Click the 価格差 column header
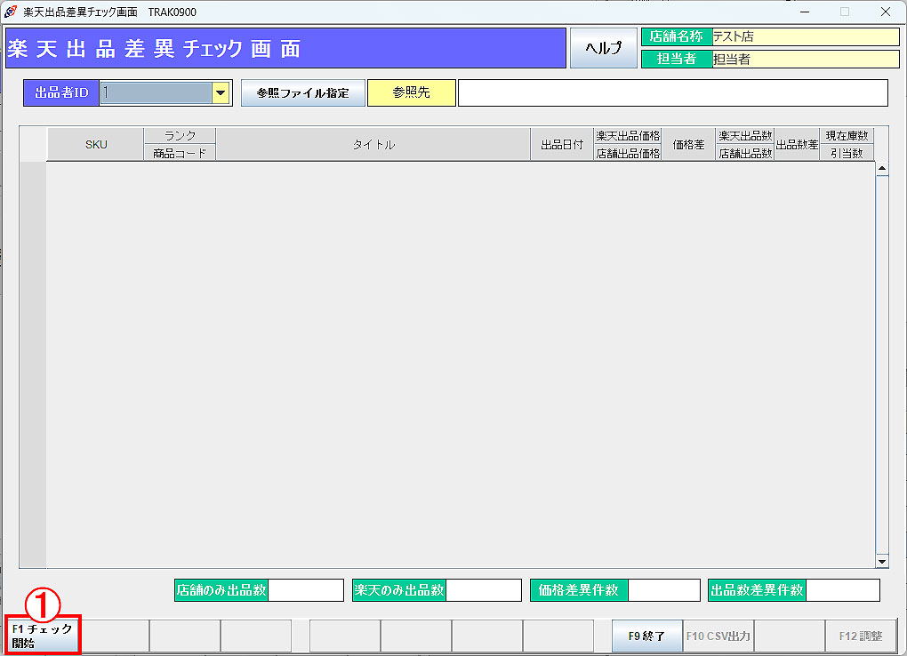This screenshot has width=907, height=656. click(x=687, y=145)
